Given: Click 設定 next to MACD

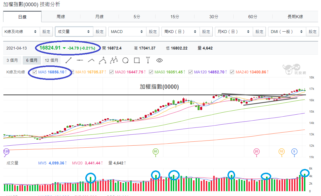Looking at the screenshot, I should coord(153,32).
